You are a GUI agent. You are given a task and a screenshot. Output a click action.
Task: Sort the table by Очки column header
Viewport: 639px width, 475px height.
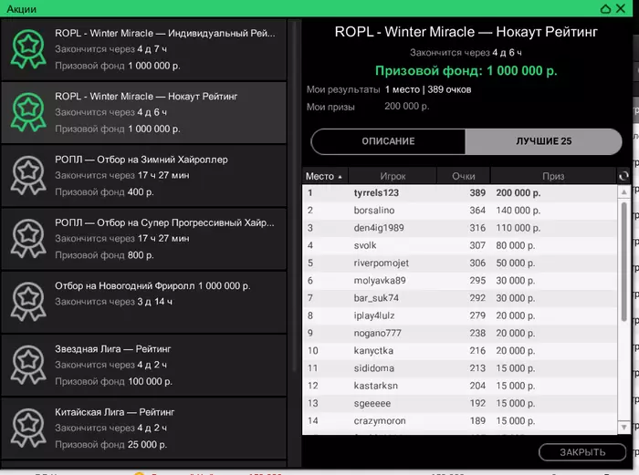pyautogui.click(x=464, y=176)
